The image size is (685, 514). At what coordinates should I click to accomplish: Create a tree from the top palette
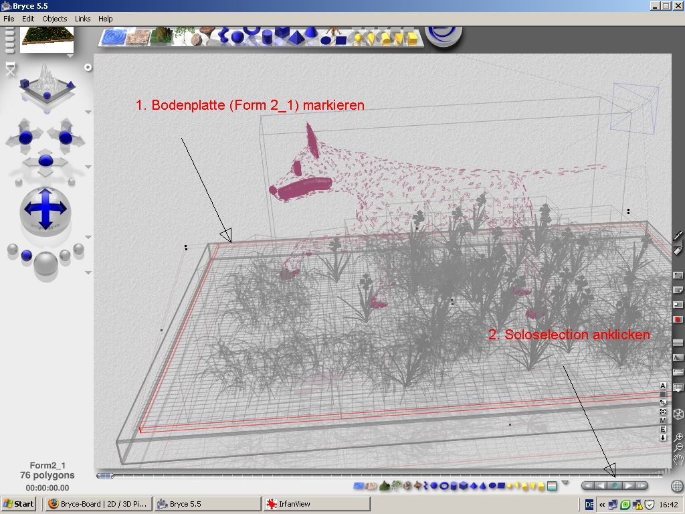[184, 36]
